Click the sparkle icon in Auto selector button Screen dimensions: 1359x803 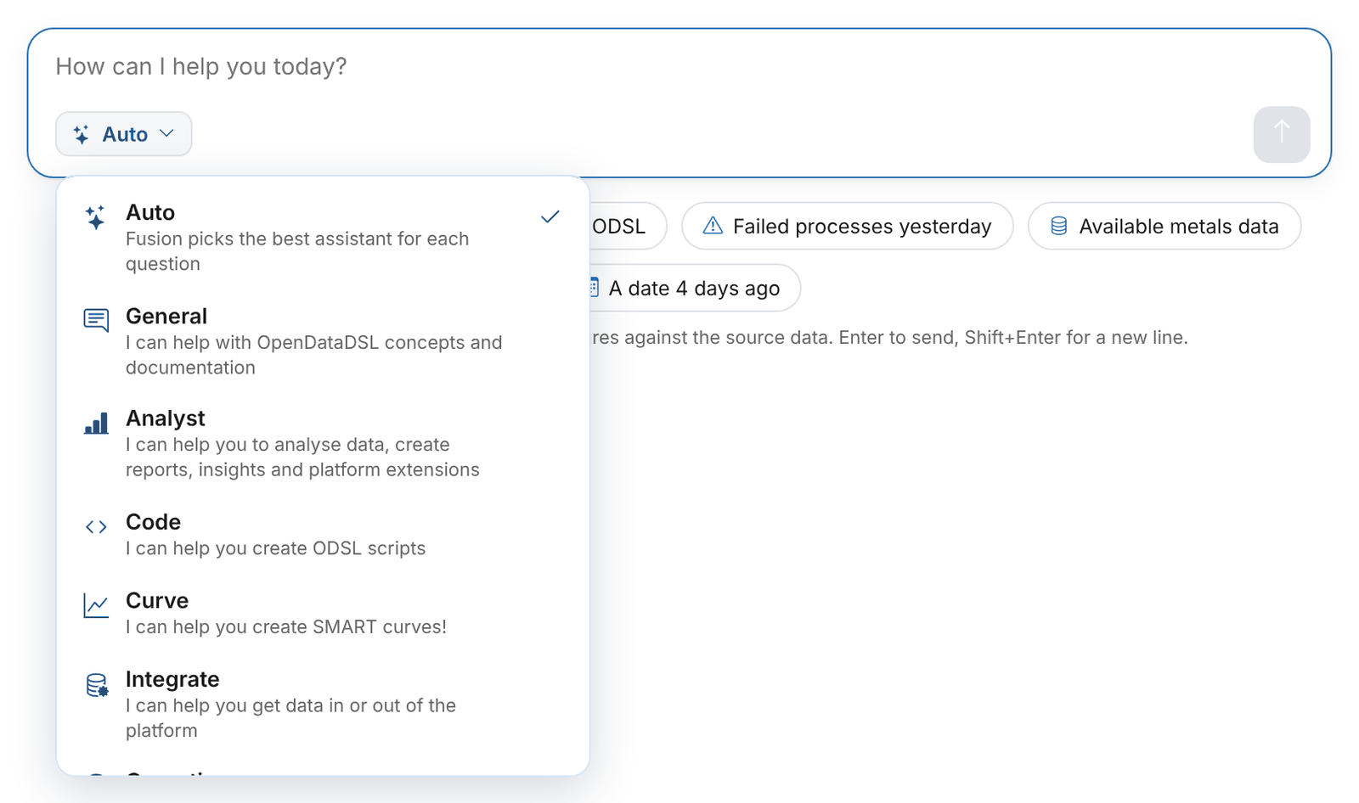click(x=82, y=134)
